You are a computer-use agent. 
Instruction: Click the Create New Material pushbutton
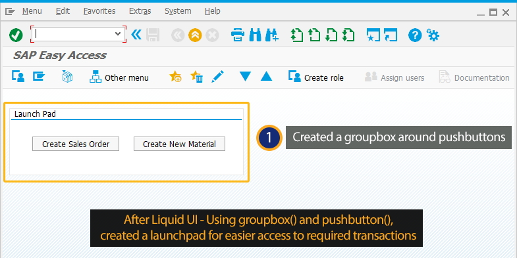(x=179, y=144)
